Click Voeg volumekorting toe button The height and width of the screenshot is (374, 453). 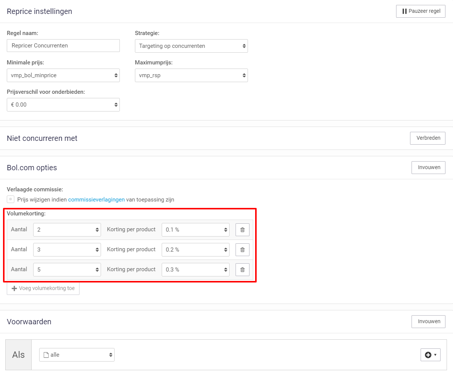point(43,289)
